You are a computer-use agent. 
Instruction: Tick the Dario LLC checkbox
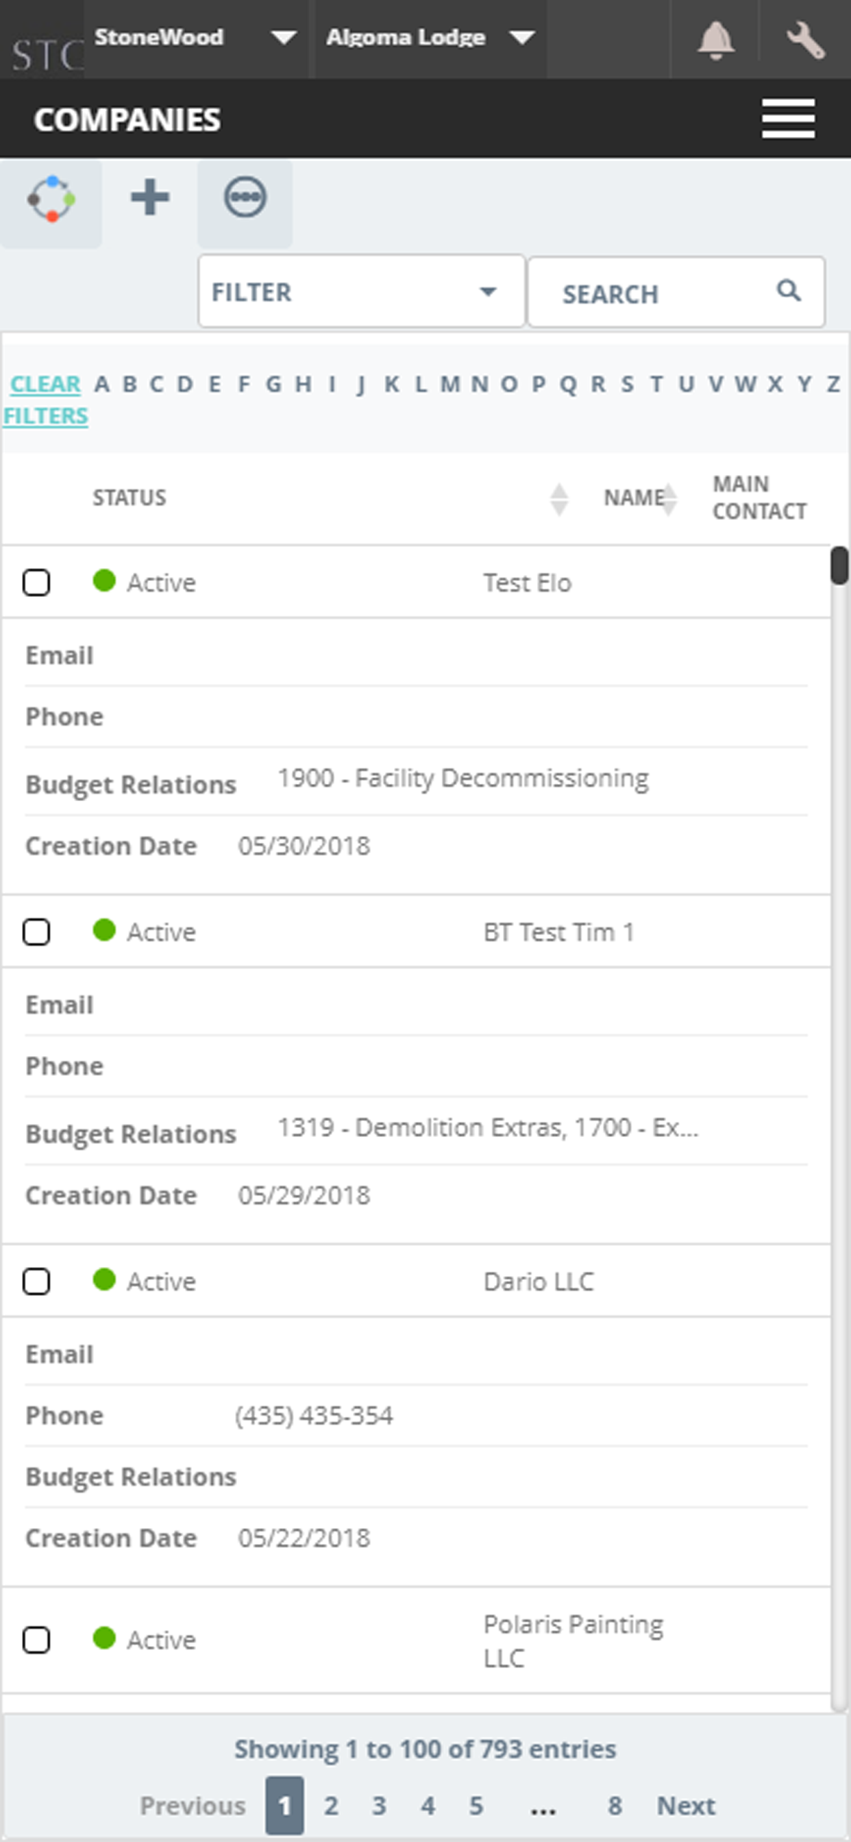[36, 1281]
